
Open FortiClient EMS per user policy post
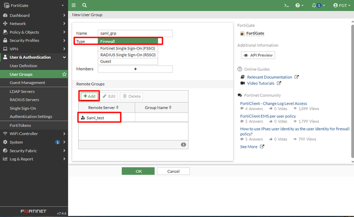pos(268,116)
